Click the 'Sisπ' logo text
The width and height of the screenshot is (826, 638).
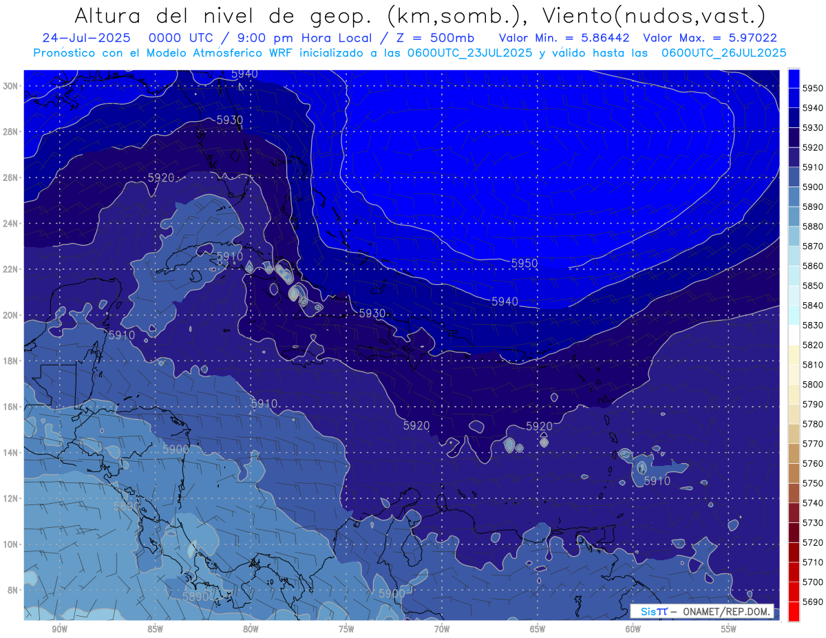click(x=653, y=611)
